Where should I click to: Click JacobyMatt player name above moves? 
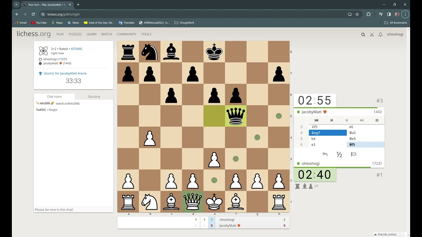(x=312, y=112)
